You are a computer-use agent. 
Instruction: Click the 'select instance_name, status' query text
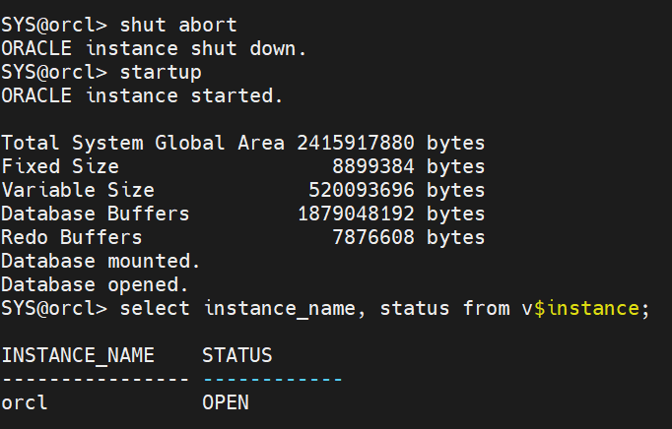[285, 309]
